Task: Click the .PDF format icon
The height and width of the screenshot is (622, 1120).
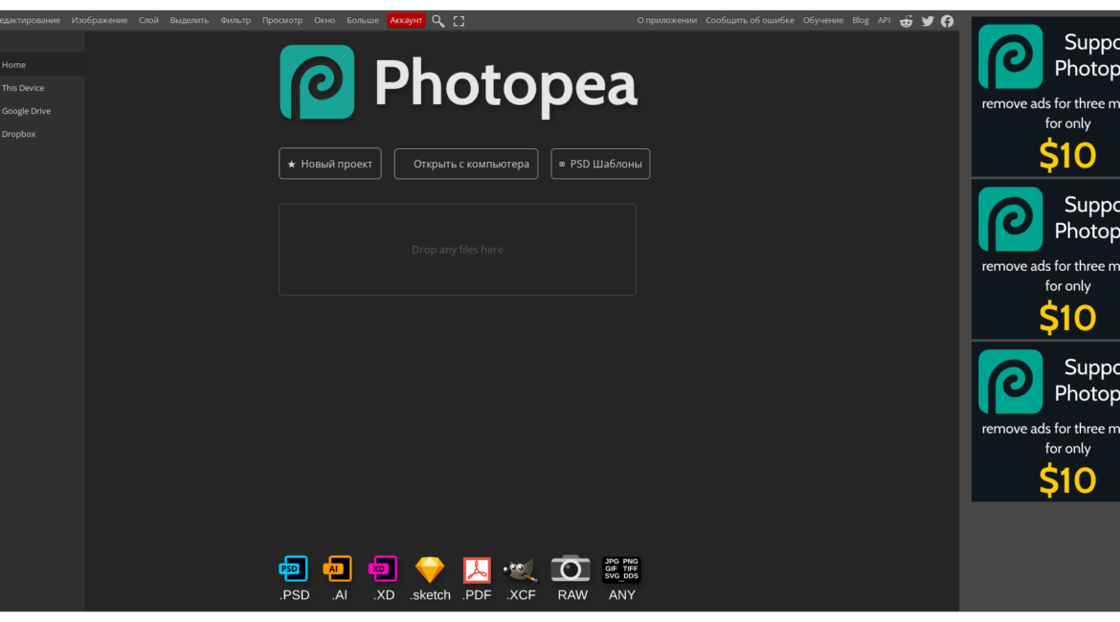Action: tap(477, 578)
